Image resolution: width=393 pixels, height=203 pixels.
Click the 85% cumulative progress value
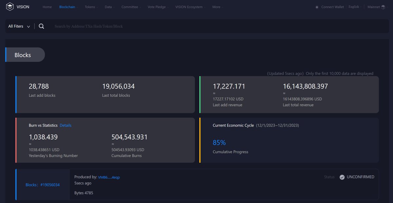(x=219, y=143)
